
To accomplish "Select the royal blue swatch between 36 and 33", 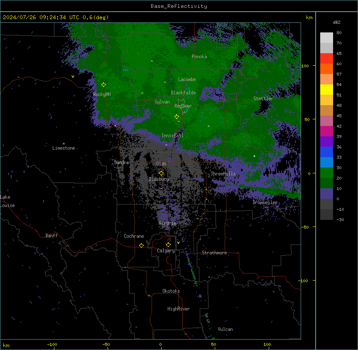I will [326, 152].
